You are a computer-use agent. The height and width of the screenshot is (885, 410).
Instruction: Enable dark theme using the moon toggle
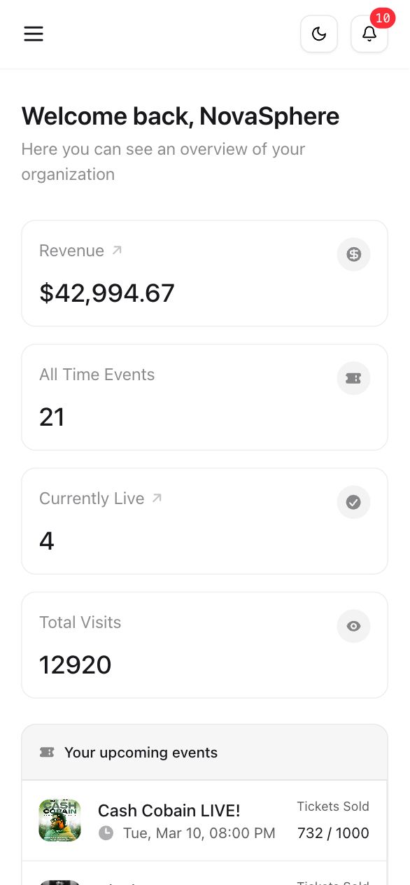click(x=319, y=34)
